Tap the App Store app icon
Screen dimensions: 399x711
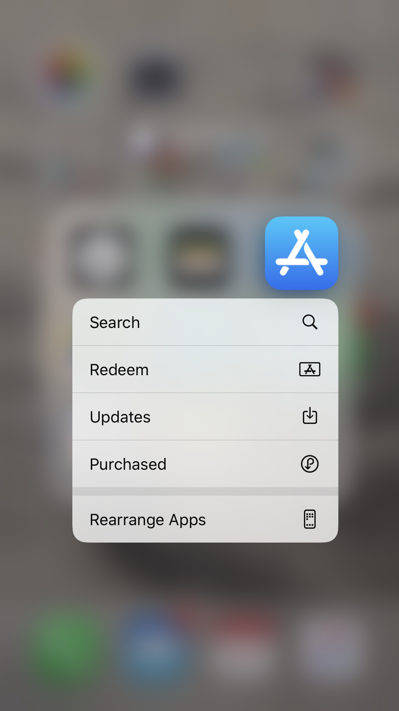[301, 253]
